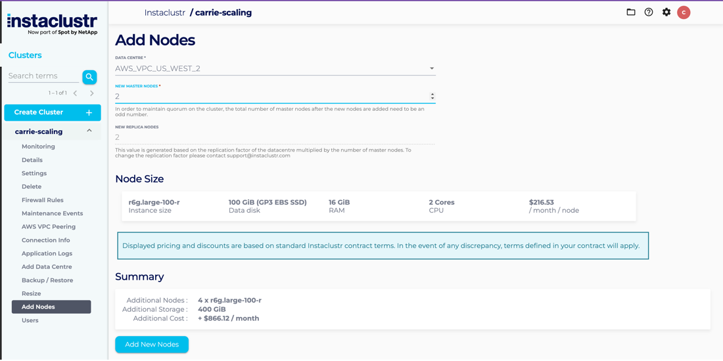The width and height of the screenshot is (723, 361).
Task: Open the Data Centre dropdown
Action: [275, 69]
